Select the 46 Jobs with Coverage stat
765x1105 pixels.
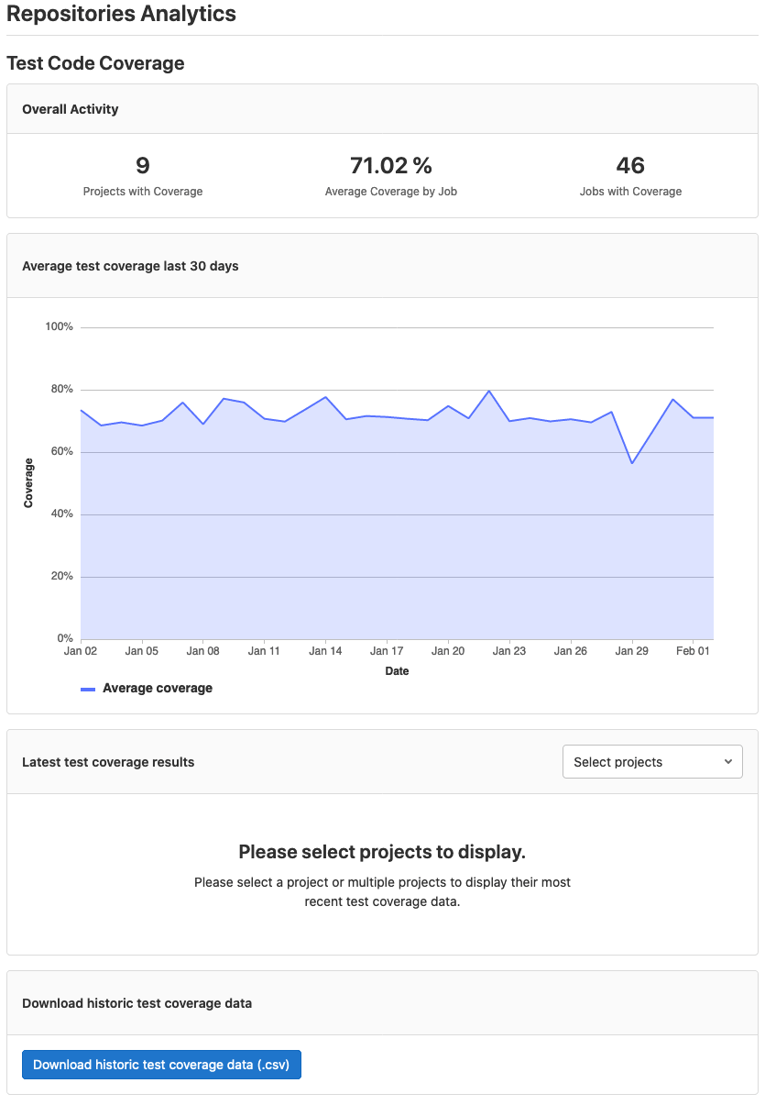630,166
